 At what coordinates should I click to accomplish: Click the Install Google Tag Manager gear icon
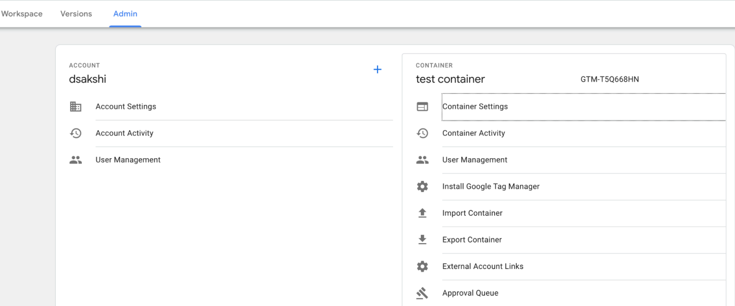tap(422, 186)
